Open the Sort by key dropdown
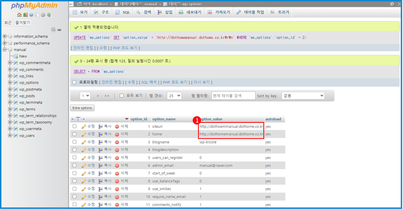 [303, 96]
